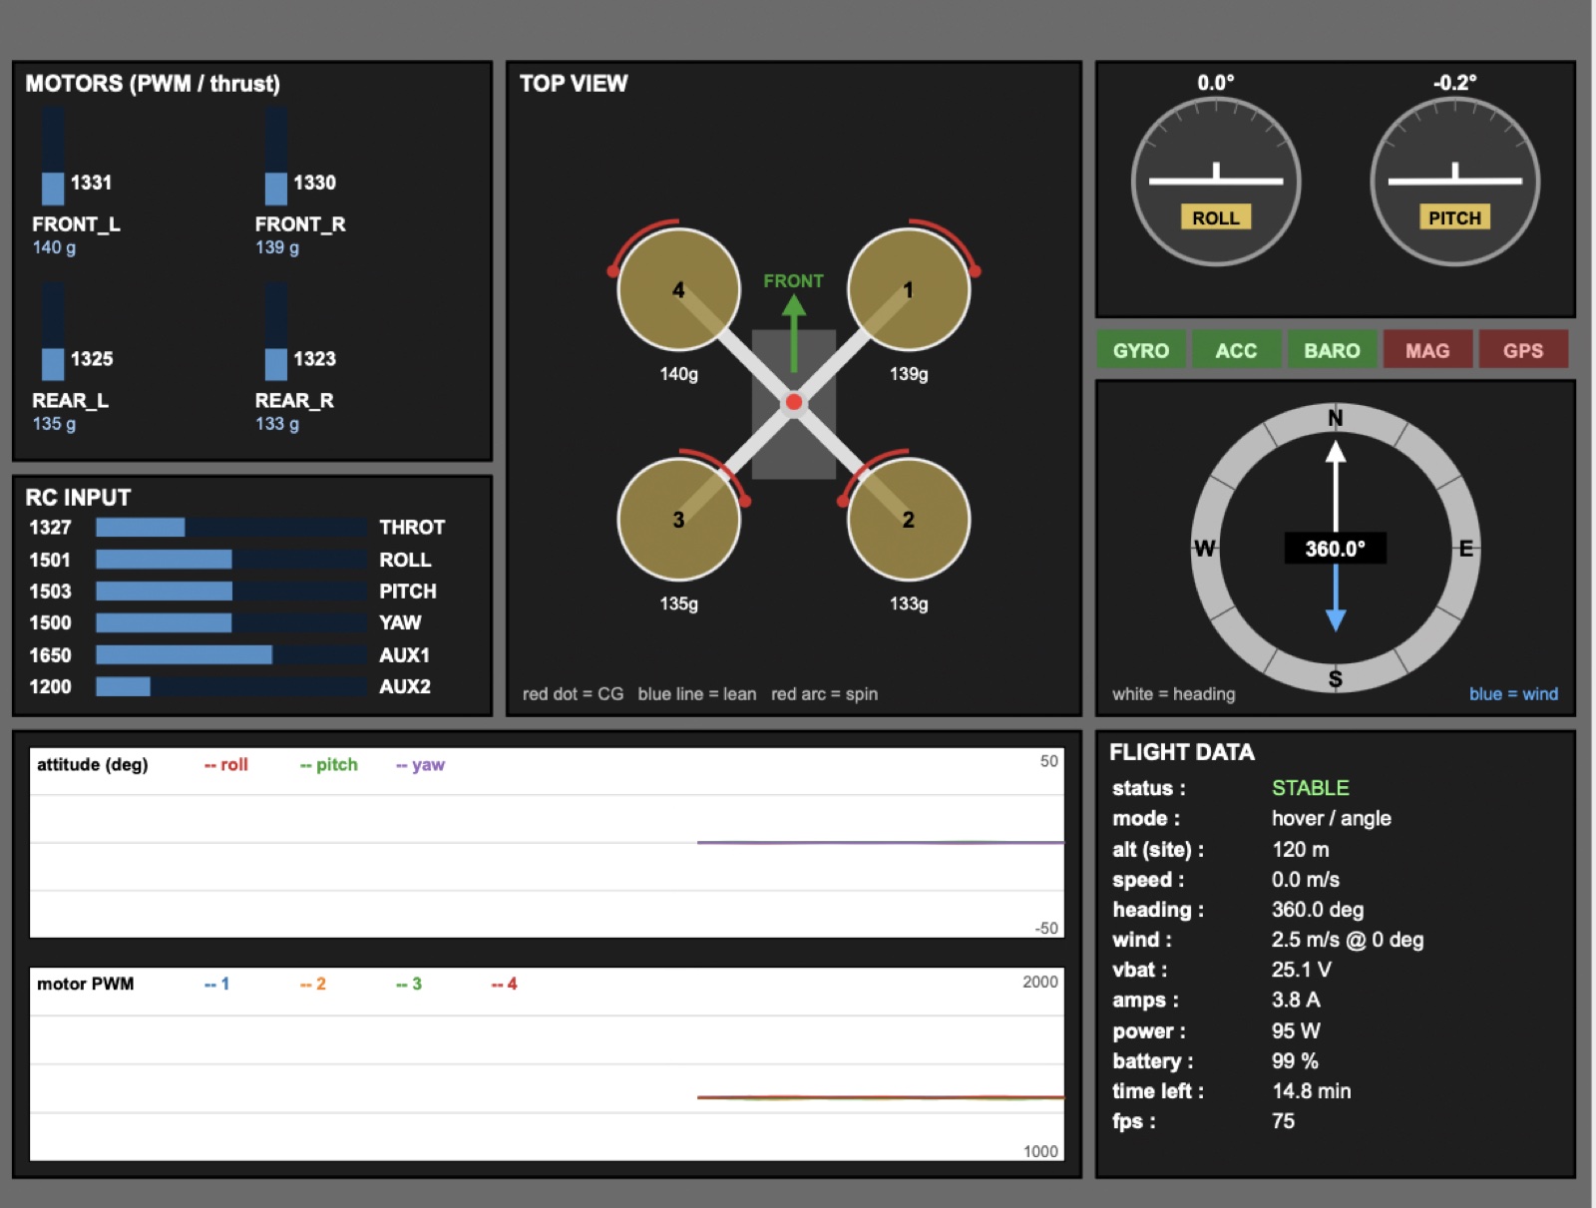This screenshot has width=1596, height=1208.
Task: Click the roll legend in attitude chart
Action: (226, 764)
